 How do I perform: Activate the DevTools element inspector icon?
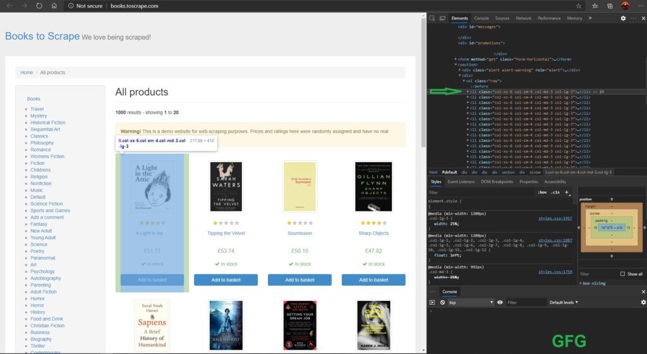[432, 18]
